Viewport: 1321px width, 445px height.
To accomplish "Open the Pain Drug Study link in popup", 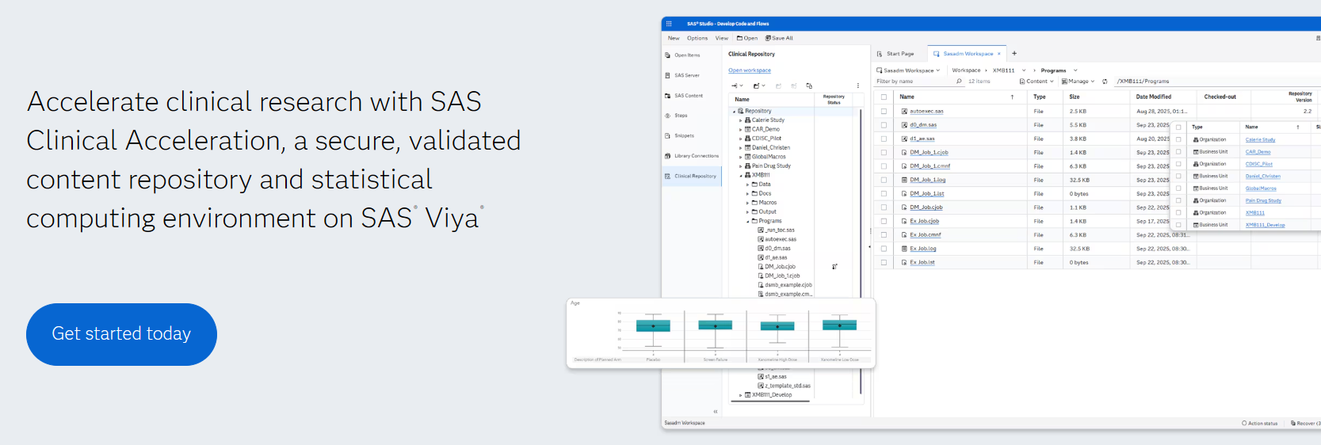I will (x=1263, y=200).
